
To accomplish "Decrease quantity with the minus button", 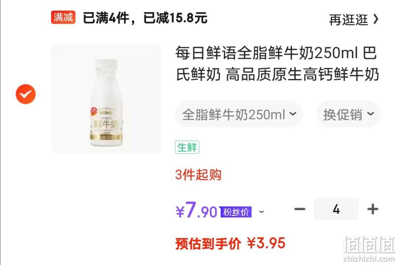I will coord(300,209).
